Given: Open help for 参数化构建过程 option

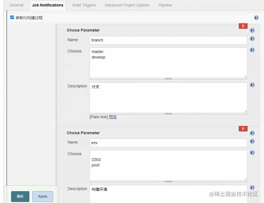Looking at the screenshot, I should pyautogui.click(x=256, y=18).
